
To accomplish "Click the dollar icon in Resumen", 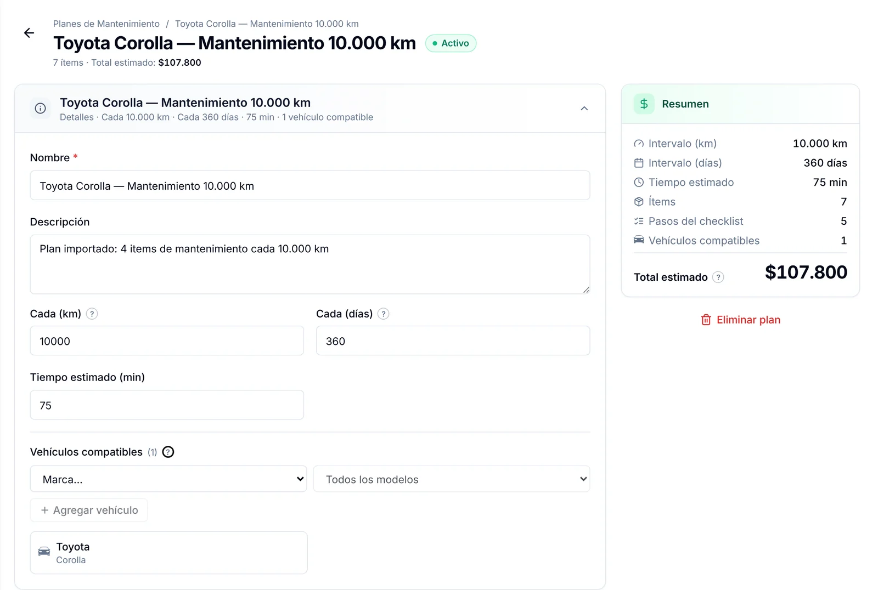I will click(644, 104).
